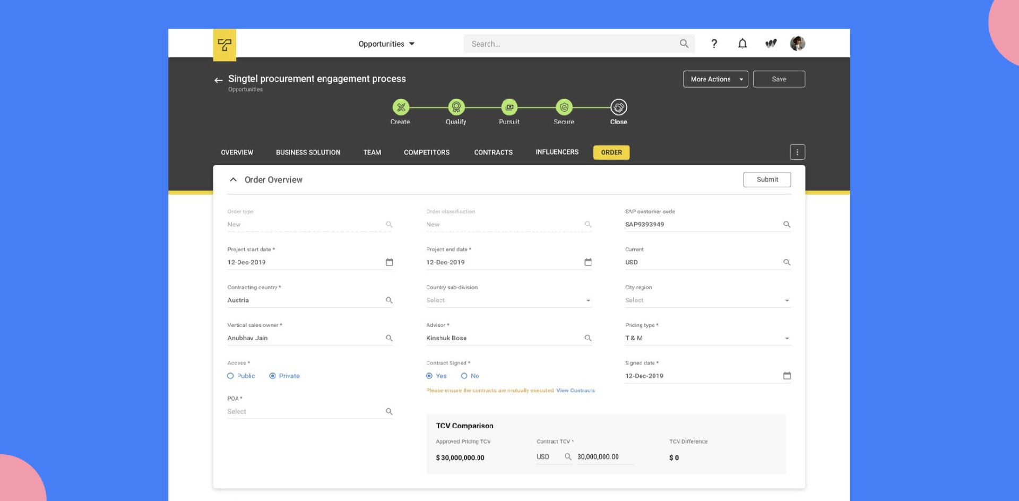1019x501 pixels.
Task: Go back using the left arrow
Action: click(218, 80)
